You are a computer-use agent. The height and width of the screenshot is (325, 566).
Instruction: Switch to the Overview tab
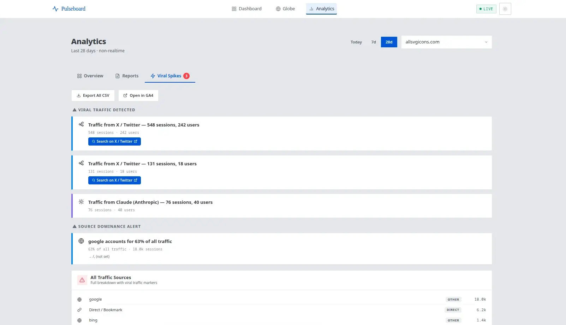pos(90,76)
